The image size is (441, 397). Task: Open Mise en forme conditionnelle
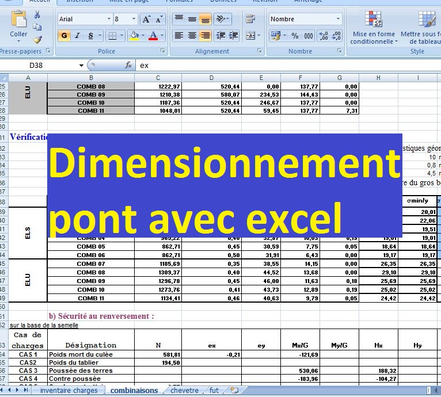point(374,28)
